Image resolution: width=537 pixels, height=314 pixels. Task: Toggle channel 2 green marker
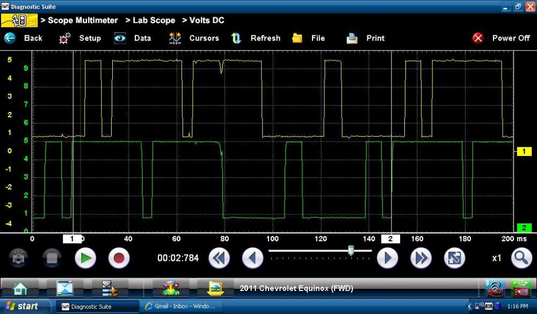pyautogui.click(x=524, y=227)
